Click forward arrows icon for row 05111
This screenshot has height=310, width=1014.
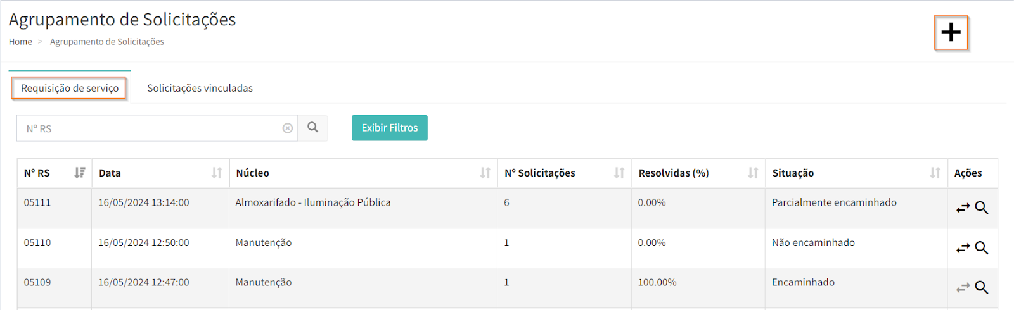(x=963, y=208)
